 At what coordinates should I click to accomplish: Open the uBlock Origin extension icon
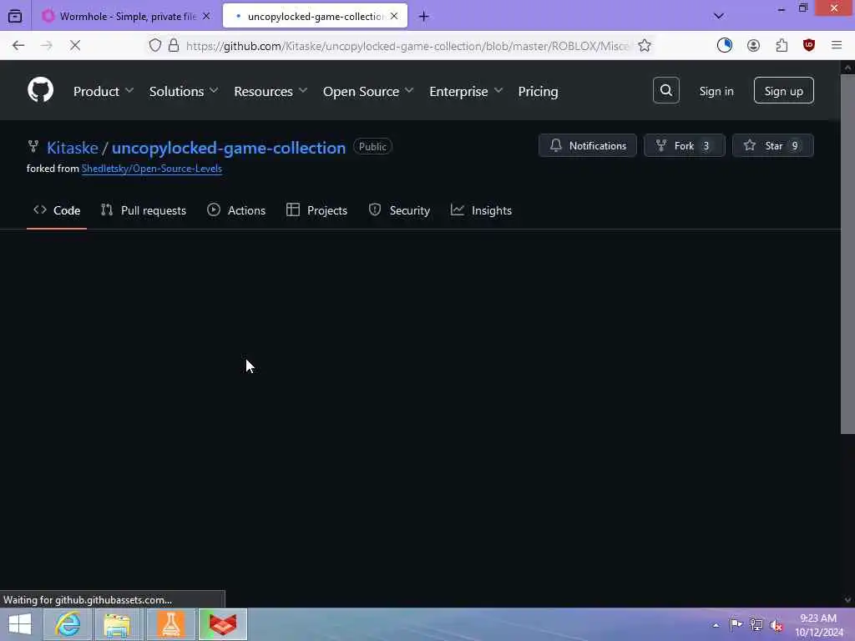809,46
